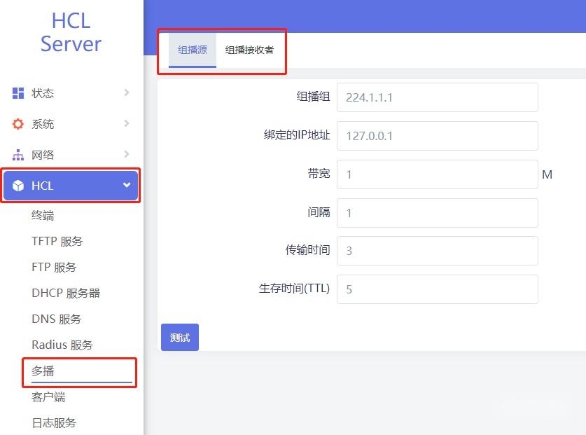This screenshot has height=435, width=586.
Task: Click the HCL Server logo
Action: pos(70,32)
